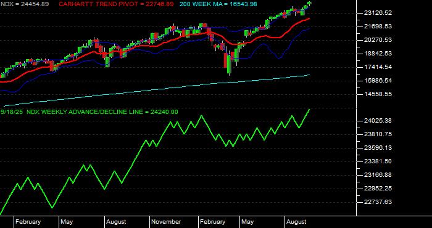Viewport: 432px width, 228px height.
Task: Click the 15986.54 axis value
Action: point(378,81)
